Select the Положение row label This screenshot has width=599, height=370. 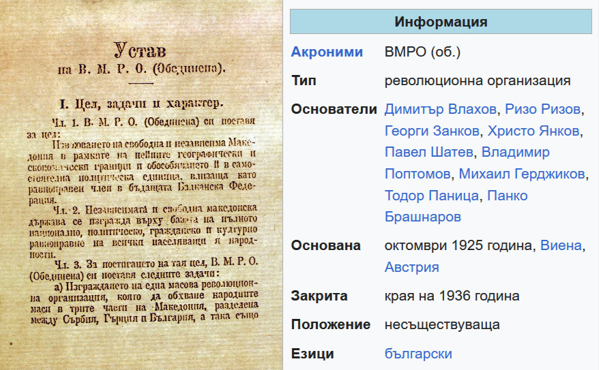[331, 324]
